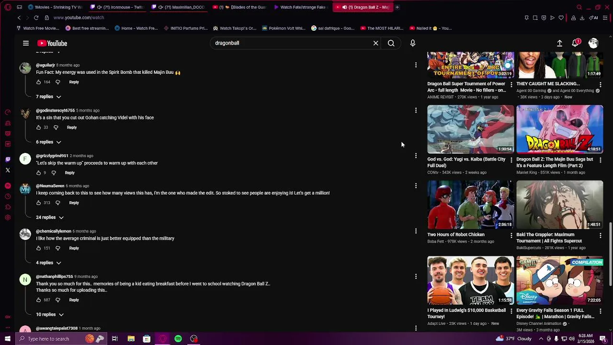Like the Gohan catching Videl comment

pos(39,127)
